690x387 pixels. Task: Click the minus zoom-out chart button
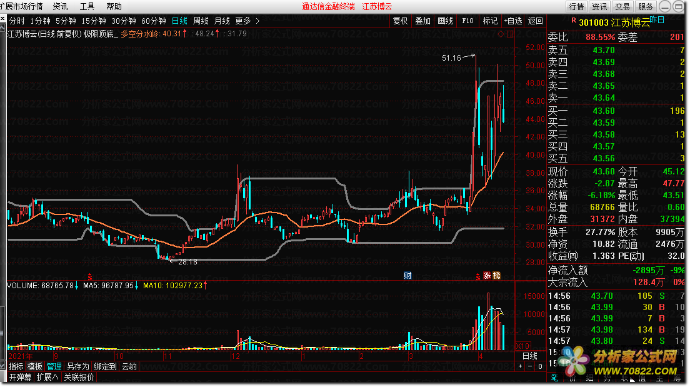(530, 366)
